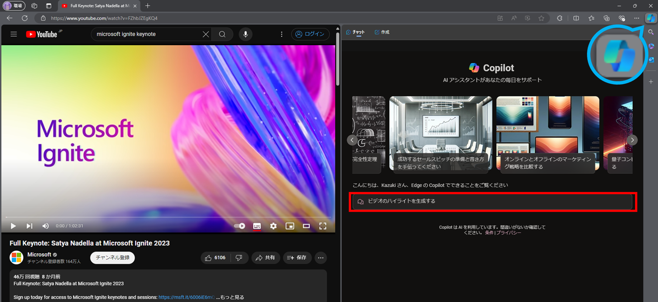This screenshot has height=302, width=658.
Task: Enter fullscreen video mode
Action: pos(323,226)
